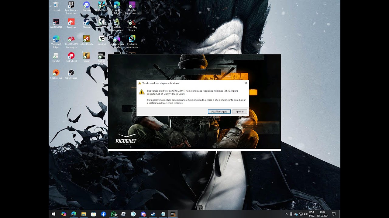This screenshot has height=218, width=389.
Task: Open Facebook from the taskbar
Action: coord(103,214)
